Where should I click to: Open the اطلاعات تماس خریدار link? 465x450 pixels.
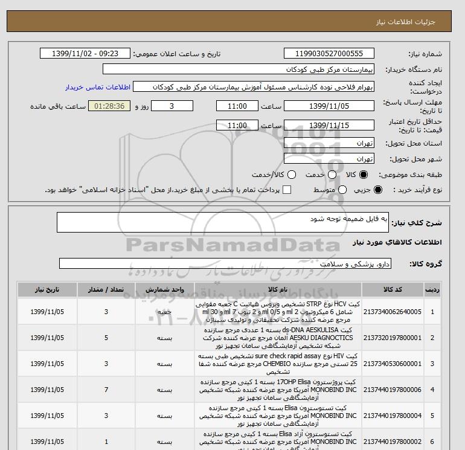pos(98,87)
